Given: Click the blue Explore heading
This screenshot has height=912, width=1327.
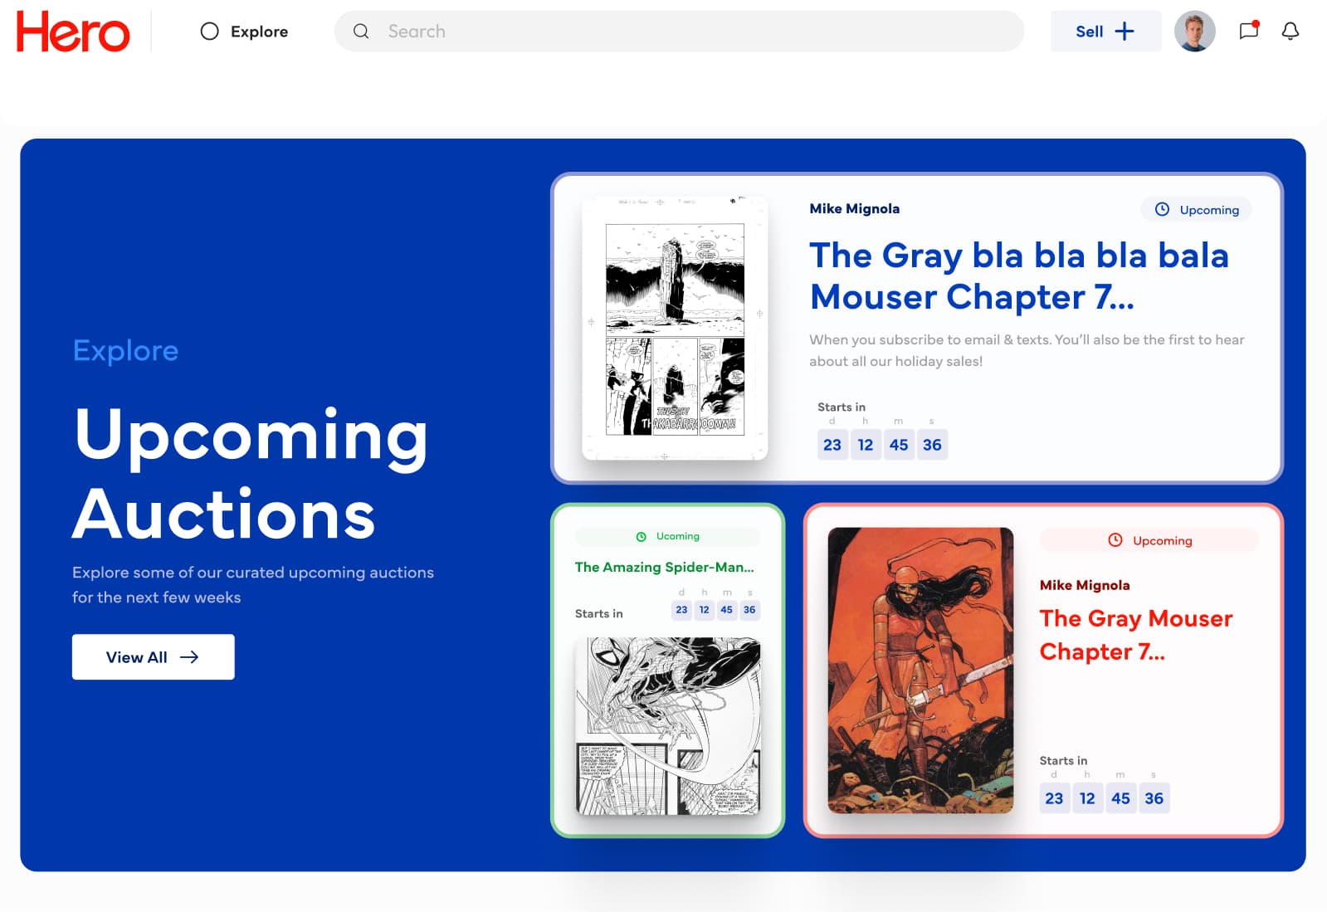Looking at the screenshot, I should (125, 351).
